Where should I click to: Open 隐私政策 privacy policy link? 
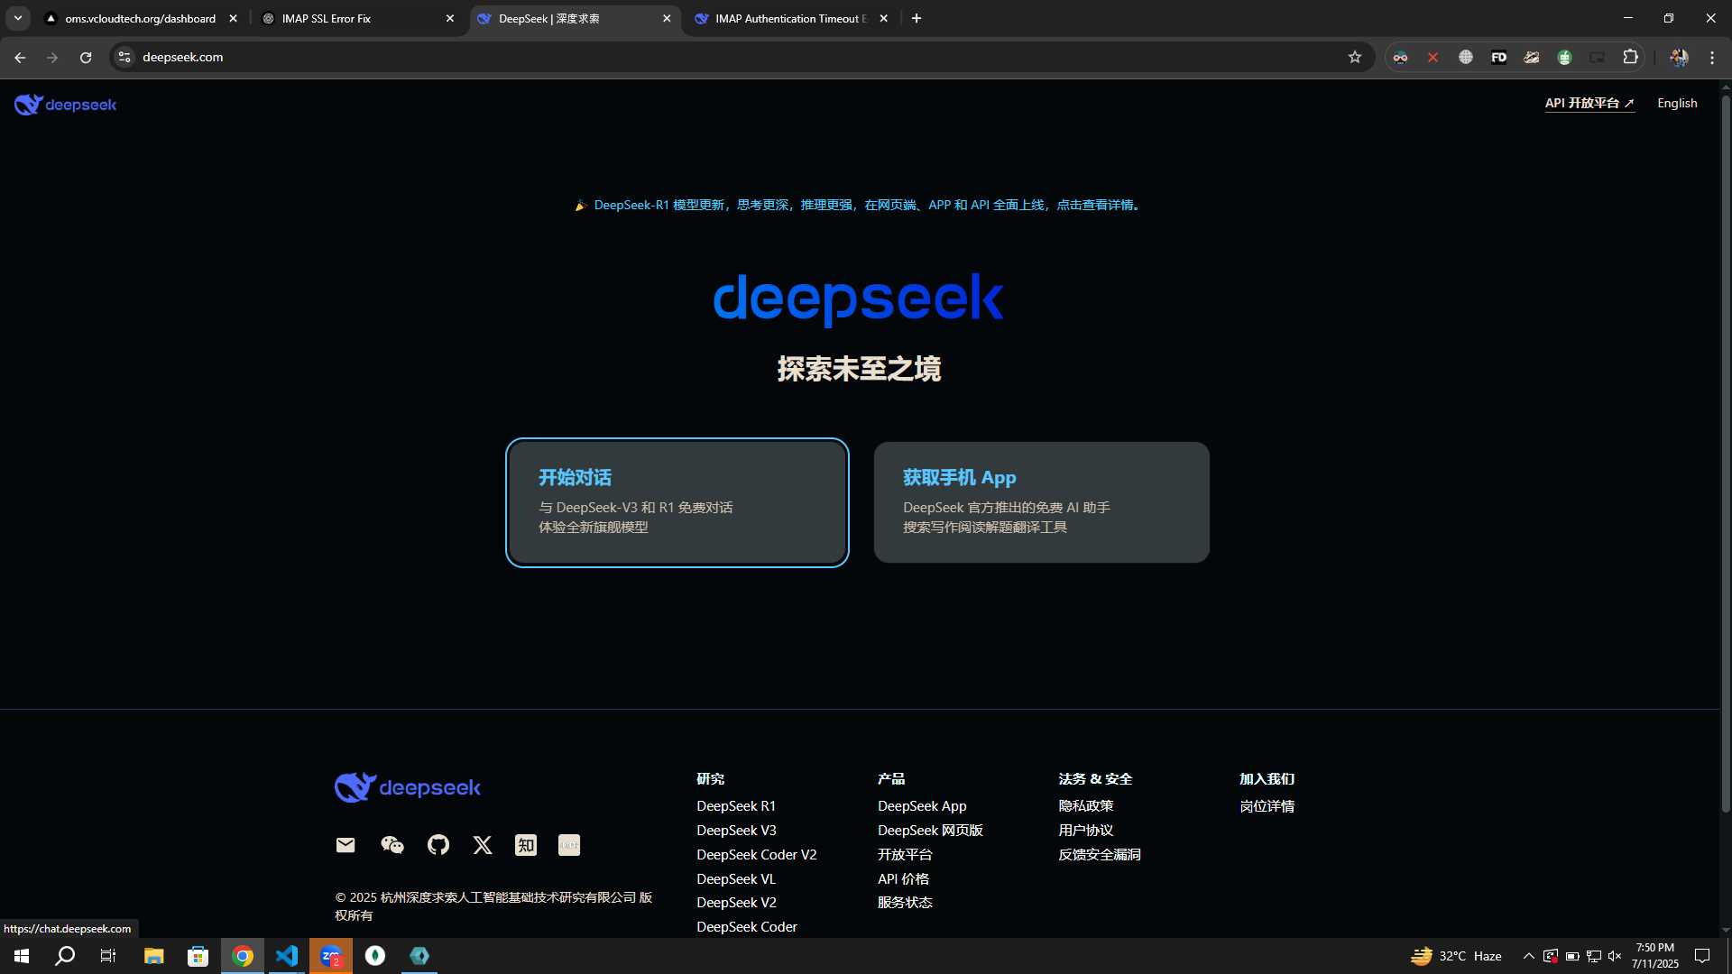pyautogui.click(x=1086, y=806)
